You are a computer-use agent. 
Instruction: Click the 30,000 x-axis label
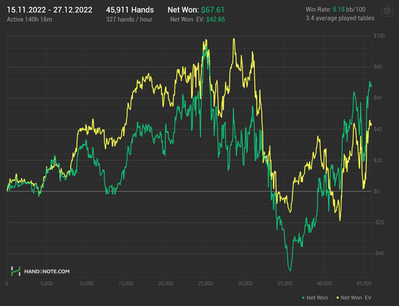tap(245, 284)
